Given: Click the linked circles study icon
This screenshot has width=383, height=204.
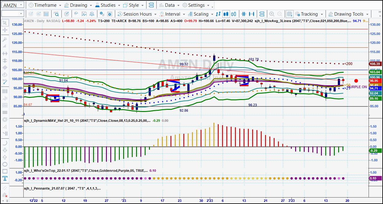Looking at the screenshot, I should tap(92, 14).
